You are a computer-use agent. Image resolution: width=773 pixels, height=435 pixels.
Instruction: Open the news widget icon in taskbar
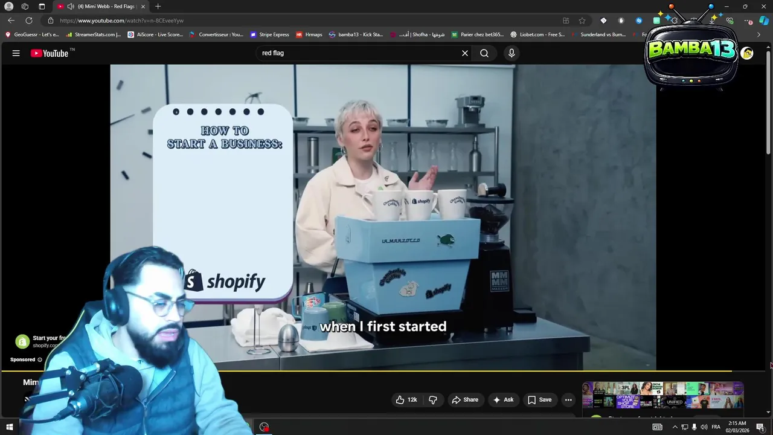coord(658,427)
